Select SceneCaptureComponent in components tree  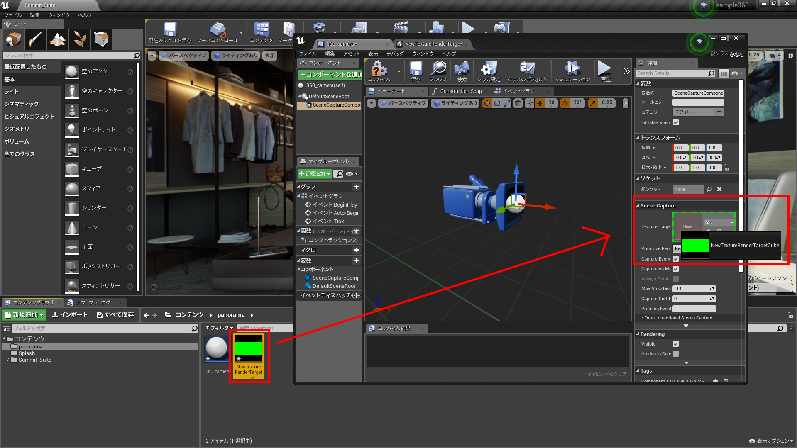tap(333, 105)
